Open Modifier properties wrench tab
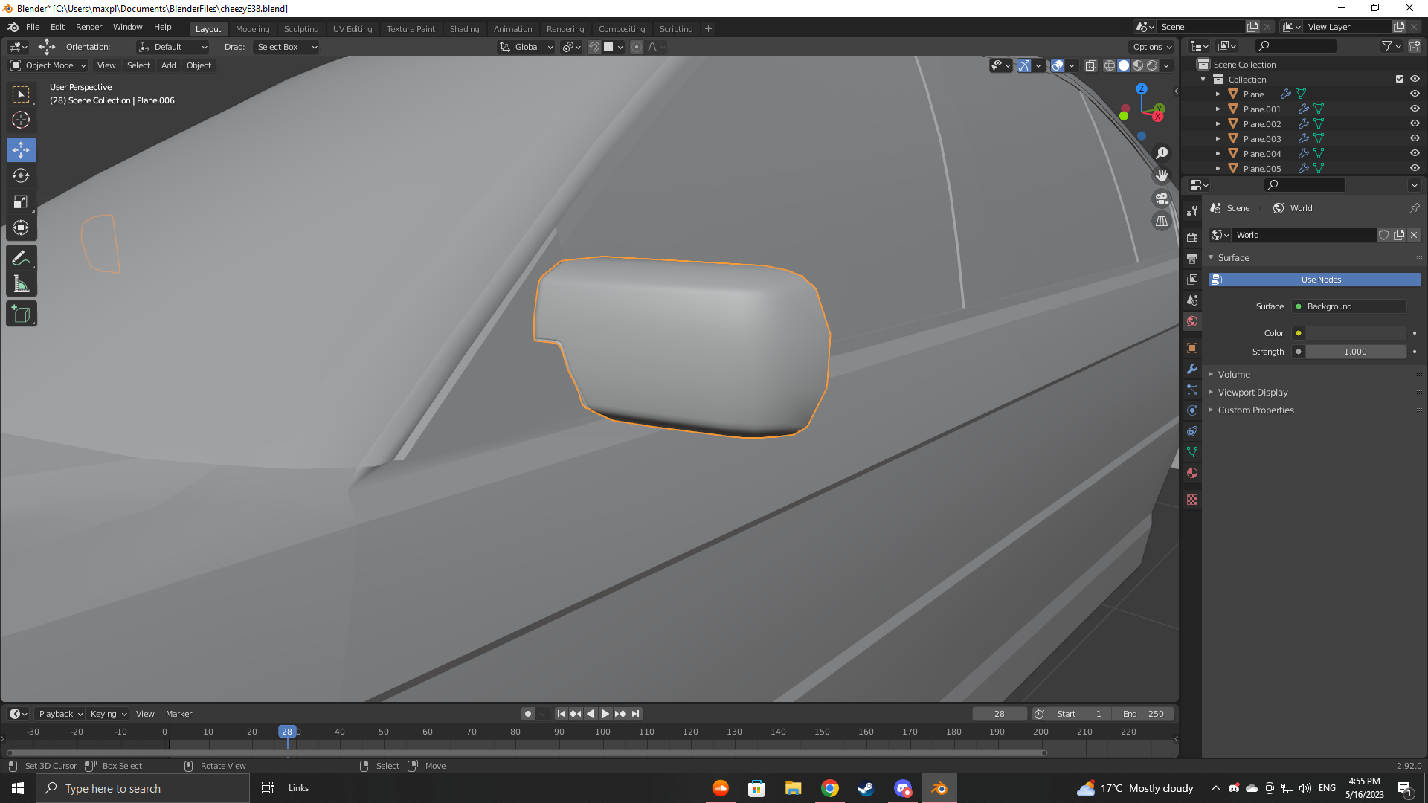This screenshot has width=1428, height=803. 1192,369
